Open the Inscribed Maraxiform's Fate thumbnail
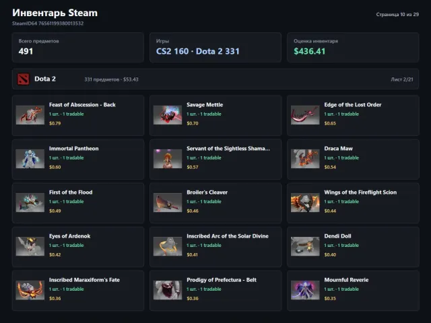Viewport: 431px width, 323px height. 30,290
